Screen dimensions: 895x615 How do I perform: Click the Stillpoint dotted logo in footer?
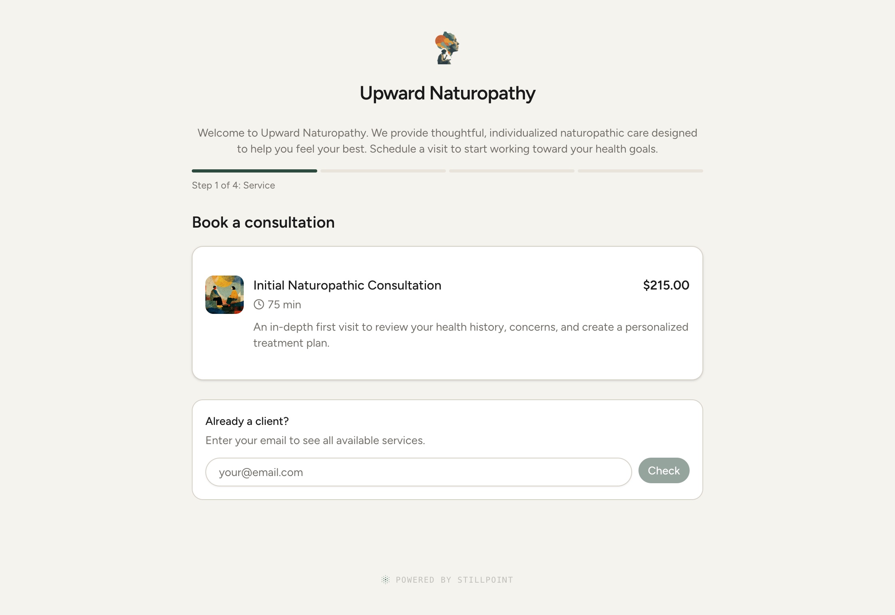pos(385,580)
